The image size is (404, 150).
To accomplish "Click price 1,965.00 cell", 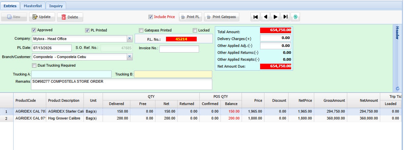I will (x=253, y=112).
